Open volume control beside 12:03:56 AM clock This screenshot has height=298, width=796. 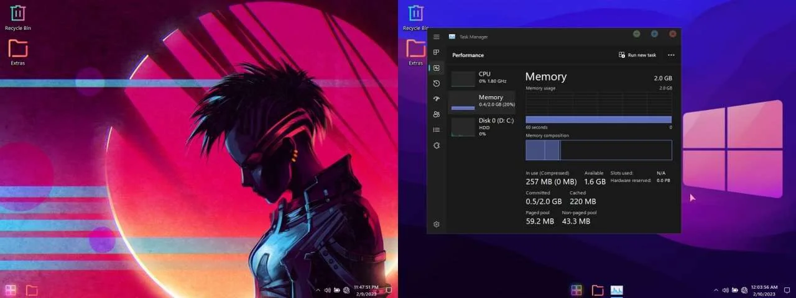point(725,290)
